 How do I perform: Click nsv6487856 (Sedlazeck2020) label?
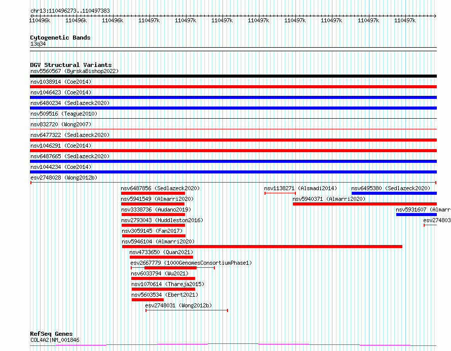coord(160,188)
